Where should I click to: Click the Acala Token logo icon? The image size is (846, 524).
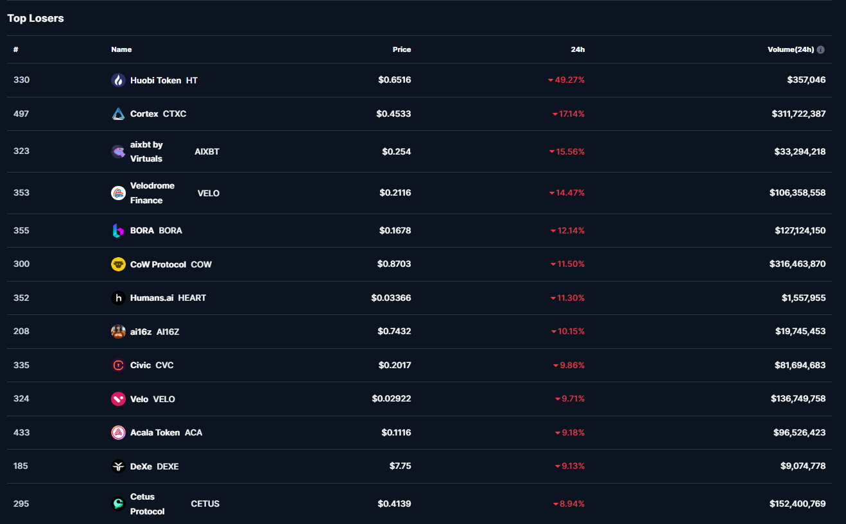coord(118,433)
